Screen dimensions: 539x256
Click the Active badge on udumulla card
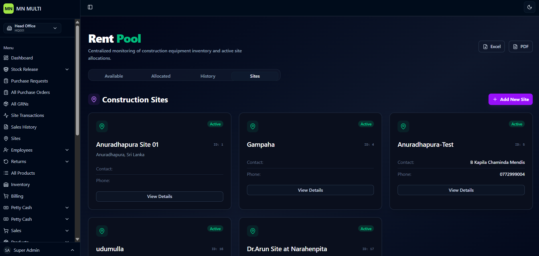215,229
